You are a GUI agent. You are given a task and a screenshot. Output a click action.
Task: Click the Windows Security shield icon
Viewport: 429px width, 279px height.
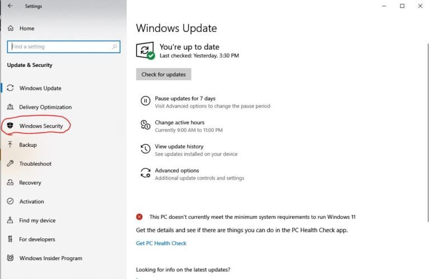(x=10, y=126)
